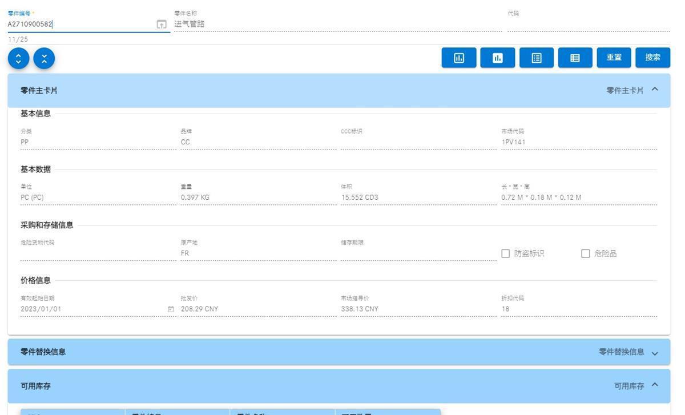Viewport: 685px width, 415px height.
Task: Click the 零件主卡片 panel title on the left
Action: click(x=39, y=90)
